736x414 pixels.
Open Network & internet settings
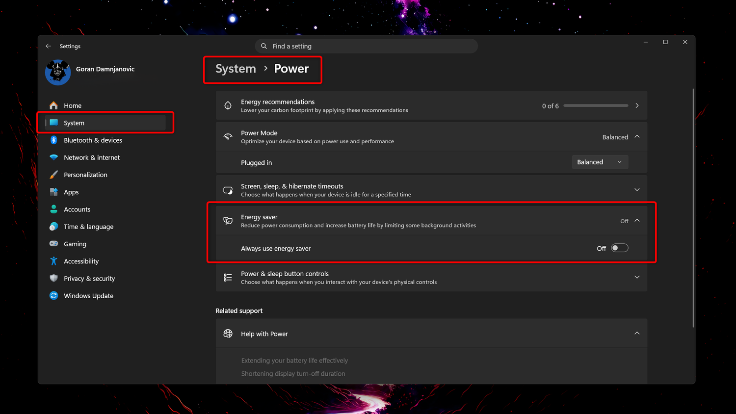click(105, 157)
